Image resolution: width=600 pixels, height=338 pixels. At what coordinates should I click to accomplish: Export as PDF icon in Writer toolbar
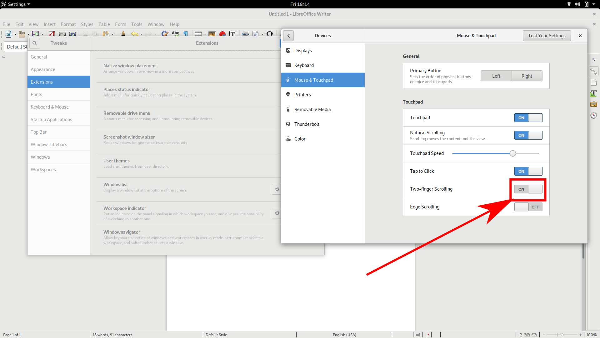click(x=52, y=34)
